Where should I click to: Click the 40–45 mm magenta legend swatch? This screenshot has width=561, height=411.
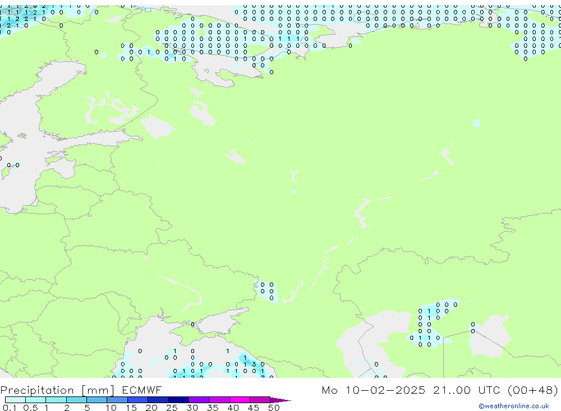tap(240, 400)
